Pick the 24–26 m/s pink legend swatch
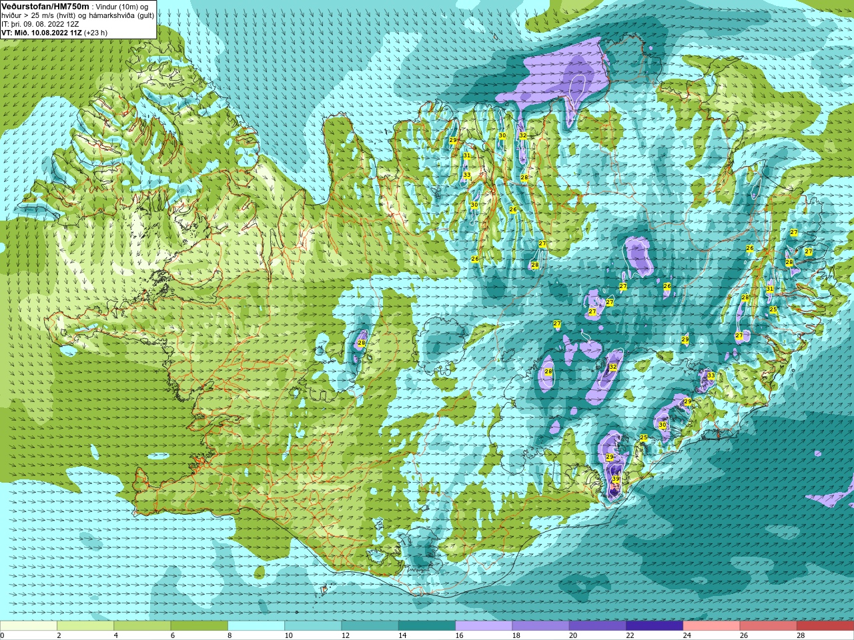The image size is (854, 640). point(712,626)
